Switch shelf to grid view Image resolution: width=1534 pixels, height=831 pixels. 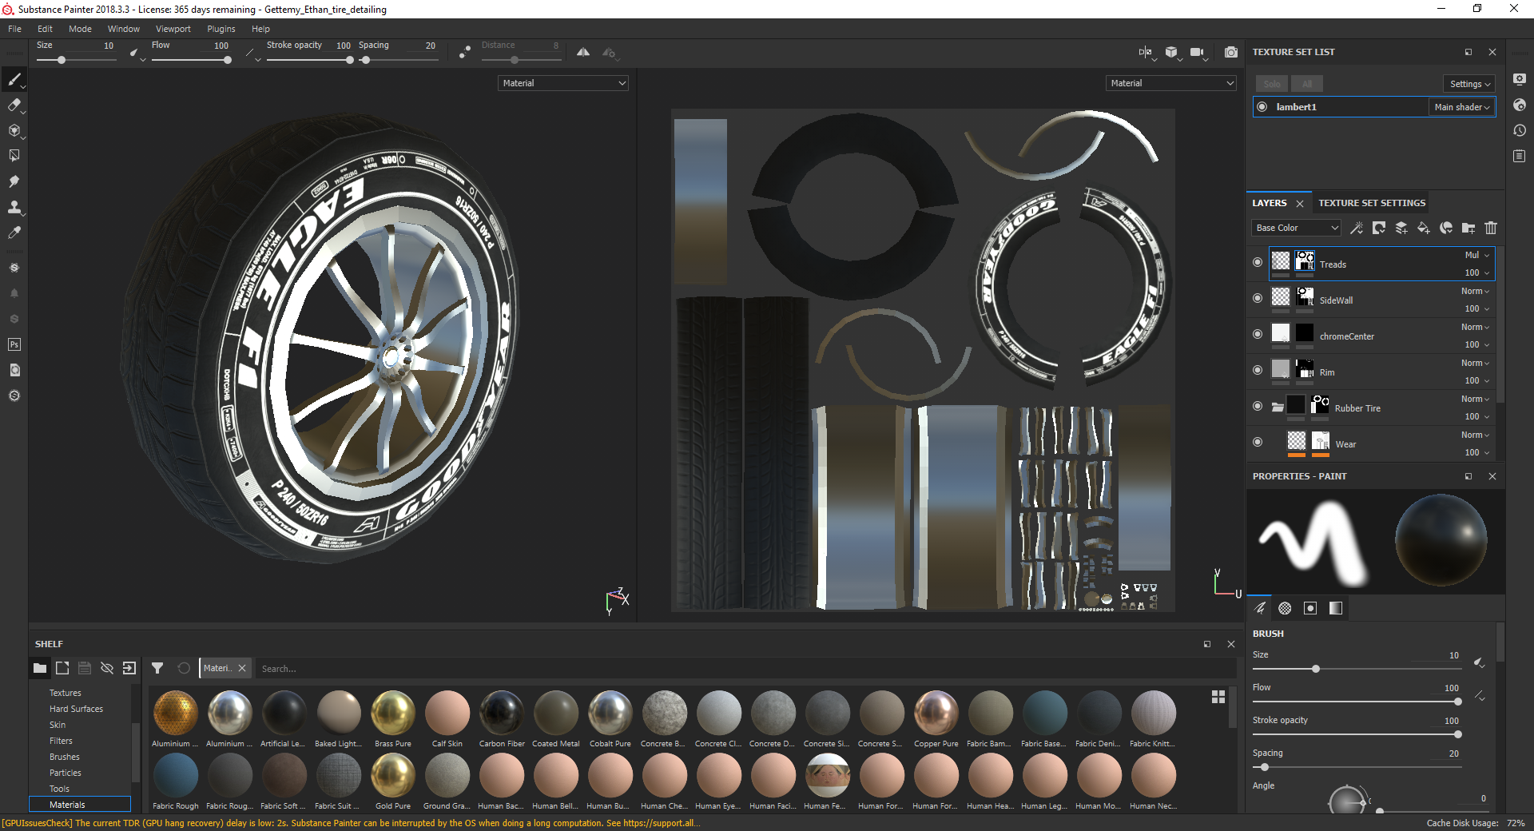tap(1218, 697)
